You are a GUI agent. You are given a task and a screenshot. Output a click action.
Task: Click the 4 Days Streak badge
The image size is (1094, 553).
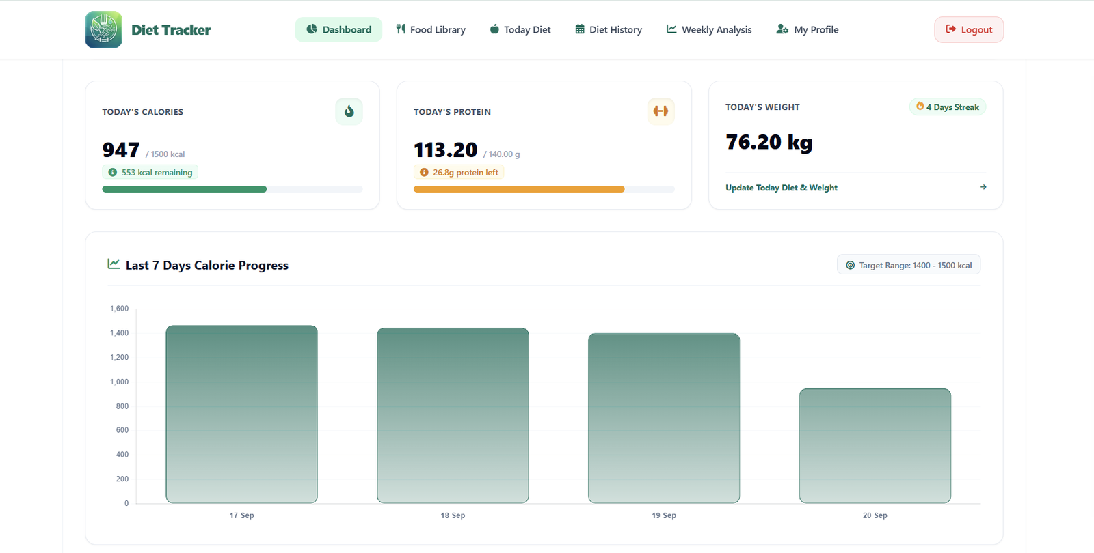tap(948, 107)
